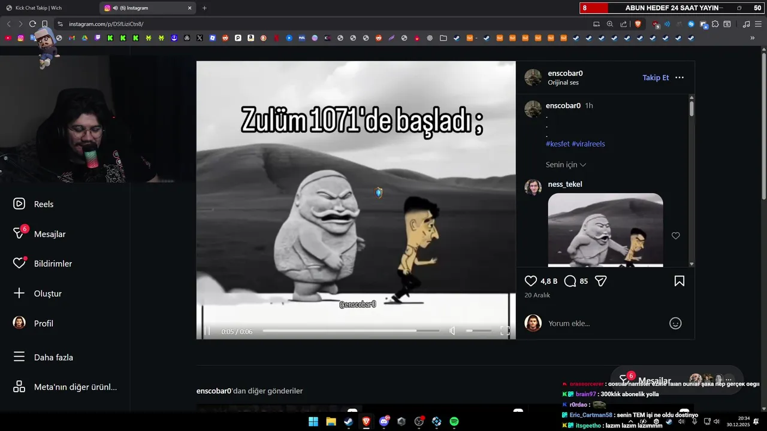The height and width of the screenshot is (431, 767).
Task: Open Reels from the Instagram sidebar
Action: tap(34, 204)
